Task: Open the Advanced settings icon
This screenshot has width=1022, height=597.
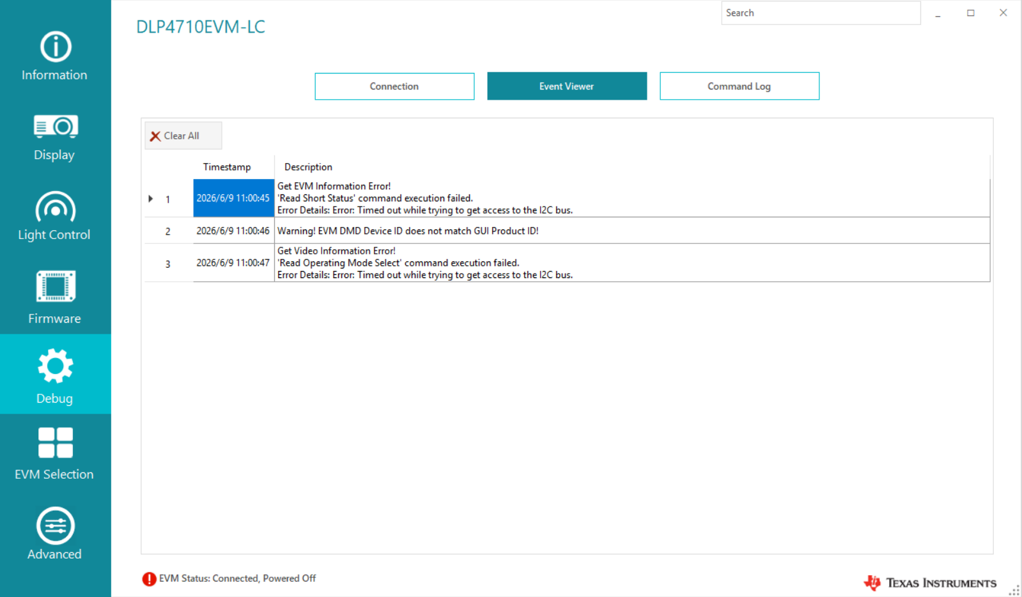Action: click(56, 525)
